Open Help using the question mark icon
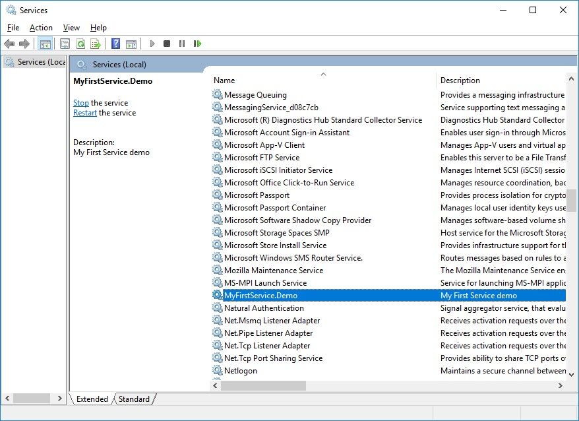579x421 pixels. [x=115, y=44]
